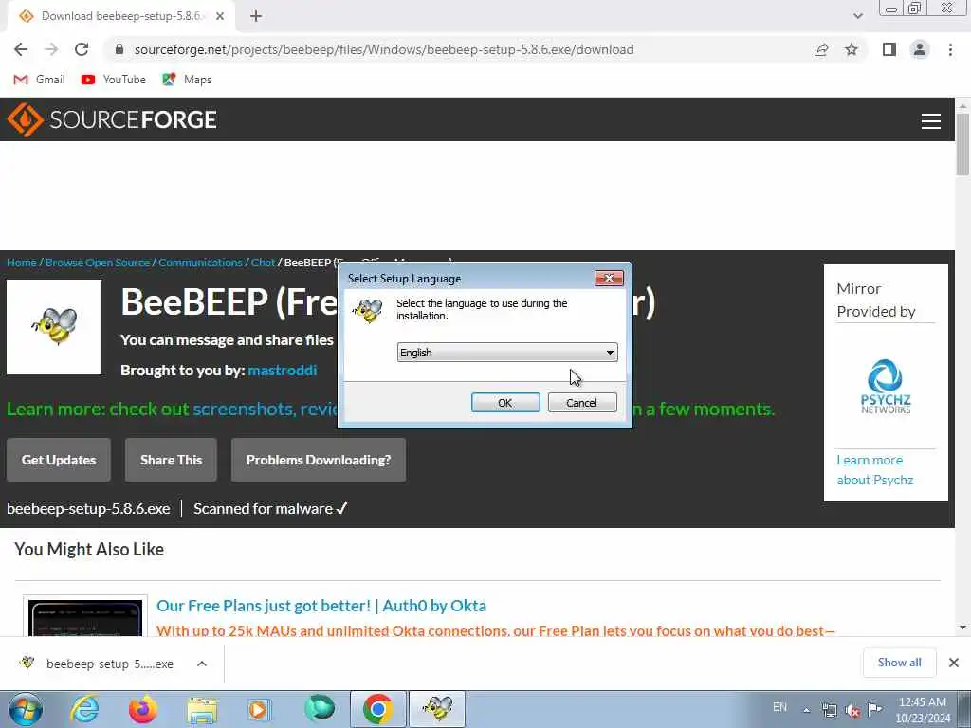Open Browse Open Source breadcrumb
Image resolution: width=971 pixels, height=728 pixels.
pyautogui.click(x=98, y=263)
